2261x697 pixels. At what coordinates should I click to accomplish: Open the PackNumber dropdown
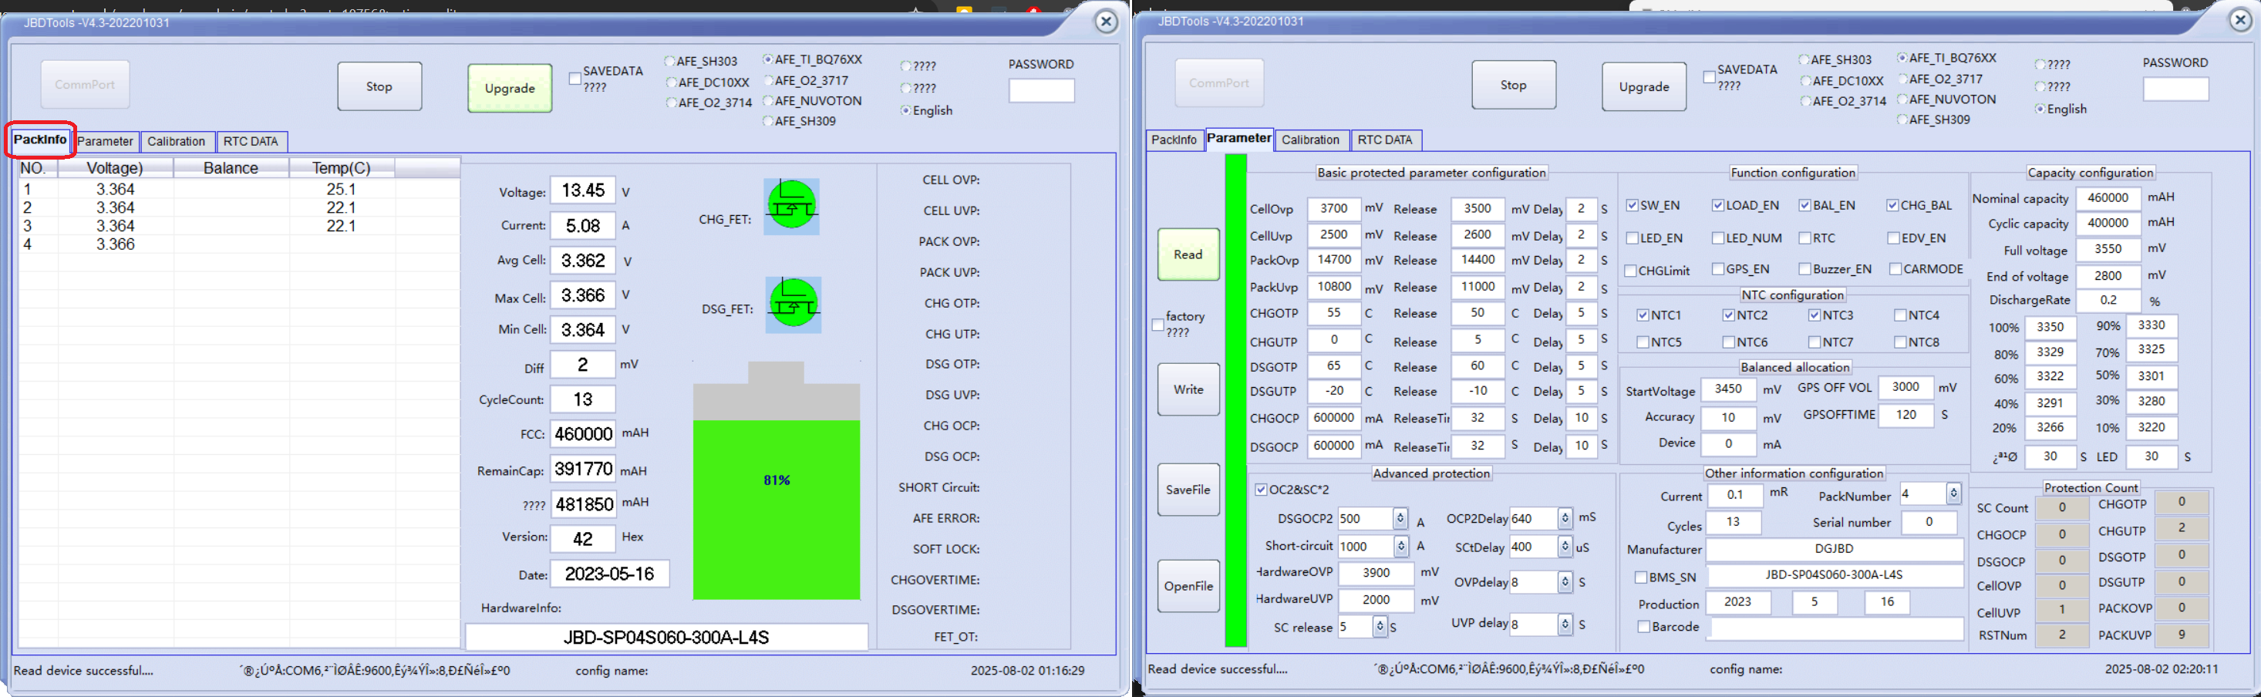1953,494
